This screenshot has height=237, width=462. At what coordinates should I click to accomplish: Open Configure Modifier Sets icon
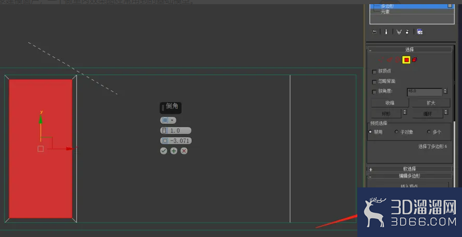(420, 32)
